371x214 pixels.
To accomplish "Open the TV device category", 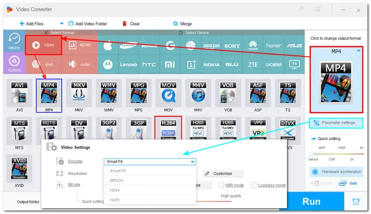I will click(x=294, y=64).
